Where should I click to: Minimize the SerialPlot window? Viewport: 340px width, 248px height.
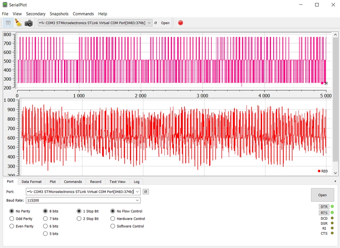click(301, 5)
